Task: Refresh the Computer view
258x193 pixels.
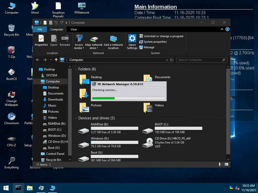Action: tap(171, 60)
